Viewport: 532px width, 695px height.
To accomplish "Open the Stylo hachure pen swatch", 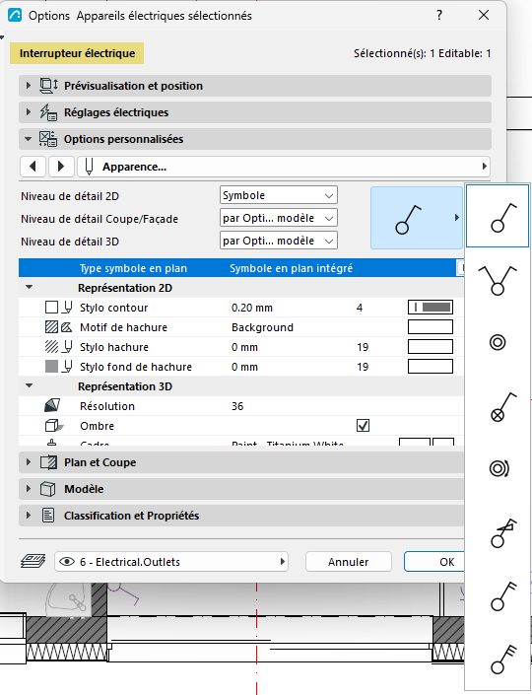I will pos(431,347).
